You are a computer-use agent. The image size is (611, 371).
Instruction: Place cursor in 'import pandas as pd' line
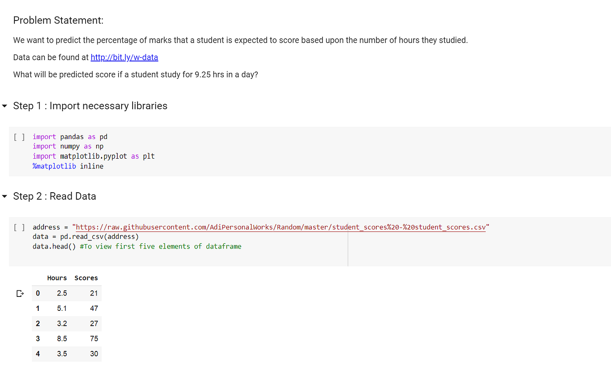70,137
